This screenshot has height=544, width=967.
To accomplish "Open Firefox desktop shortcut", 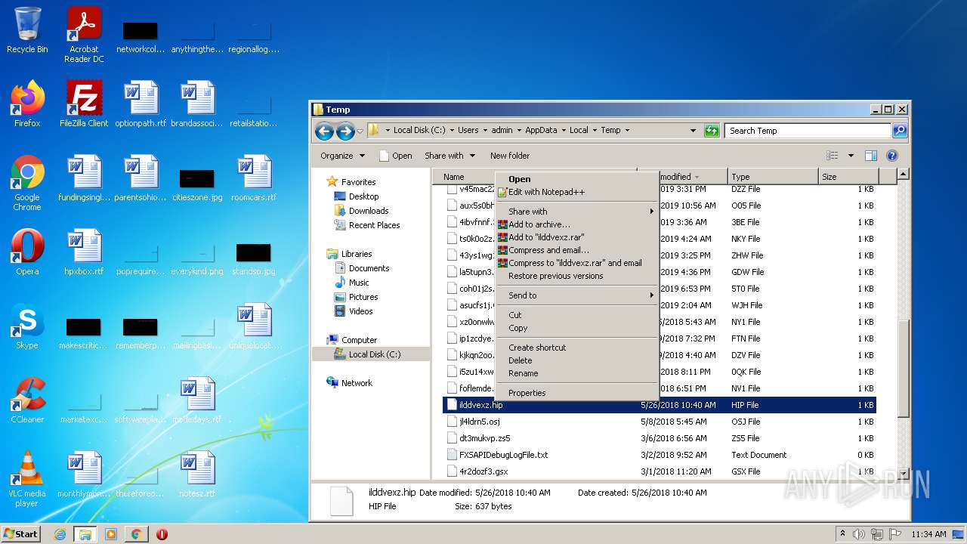I will pos(27,104).
